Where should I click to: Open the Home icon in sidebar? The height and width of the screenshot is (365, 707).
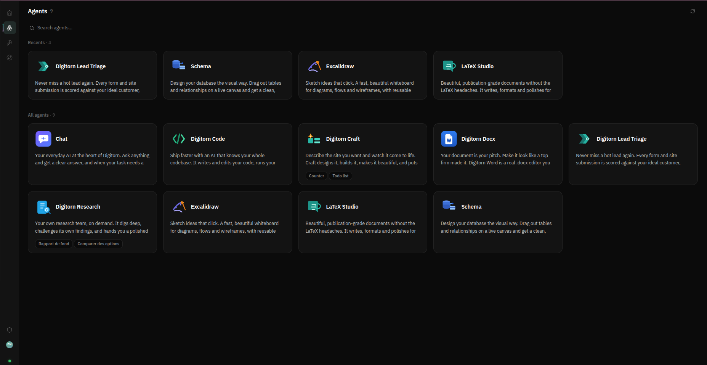(10, 13)
